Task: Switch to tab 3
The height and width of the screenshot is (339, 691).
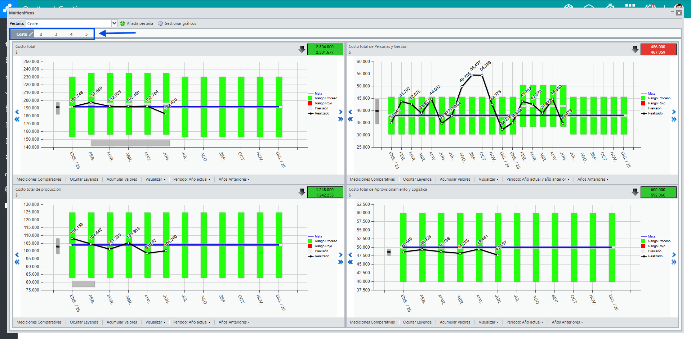Action: pos(56,34)
